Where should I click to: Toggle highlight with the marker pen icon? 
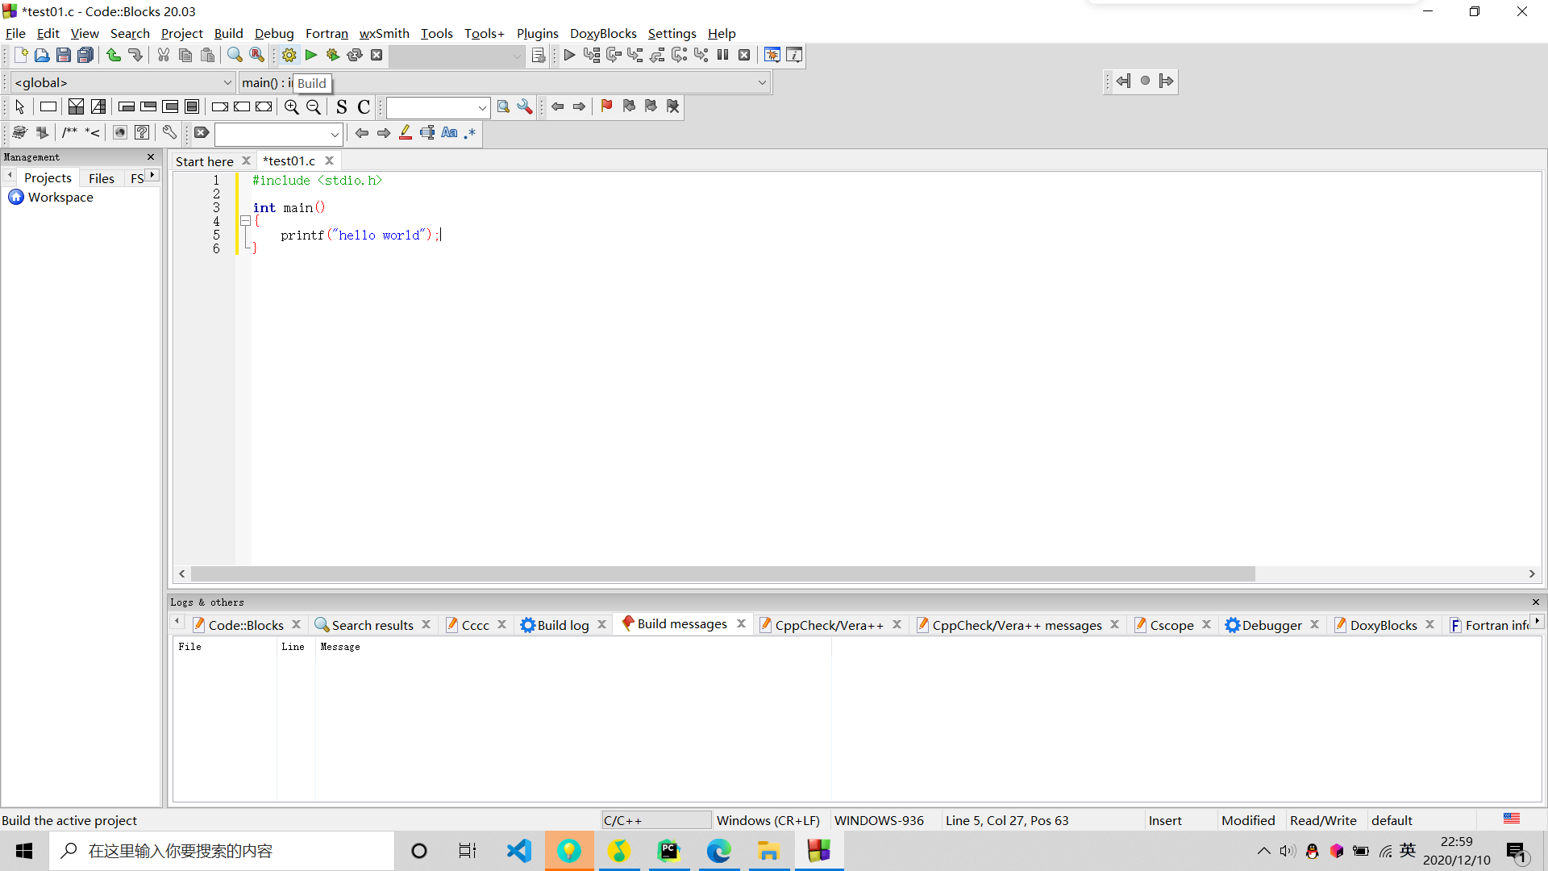[406, 132]
